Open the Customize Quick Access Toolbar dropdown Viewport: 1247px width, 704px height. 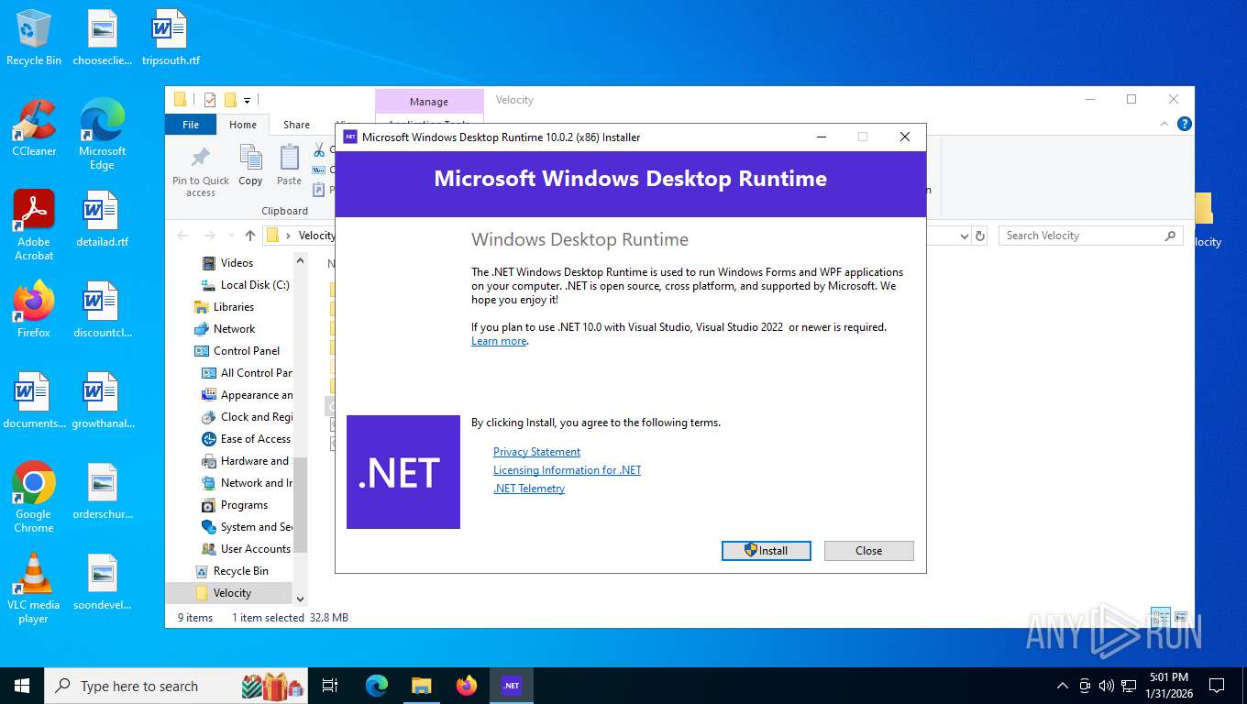point(247,100)
